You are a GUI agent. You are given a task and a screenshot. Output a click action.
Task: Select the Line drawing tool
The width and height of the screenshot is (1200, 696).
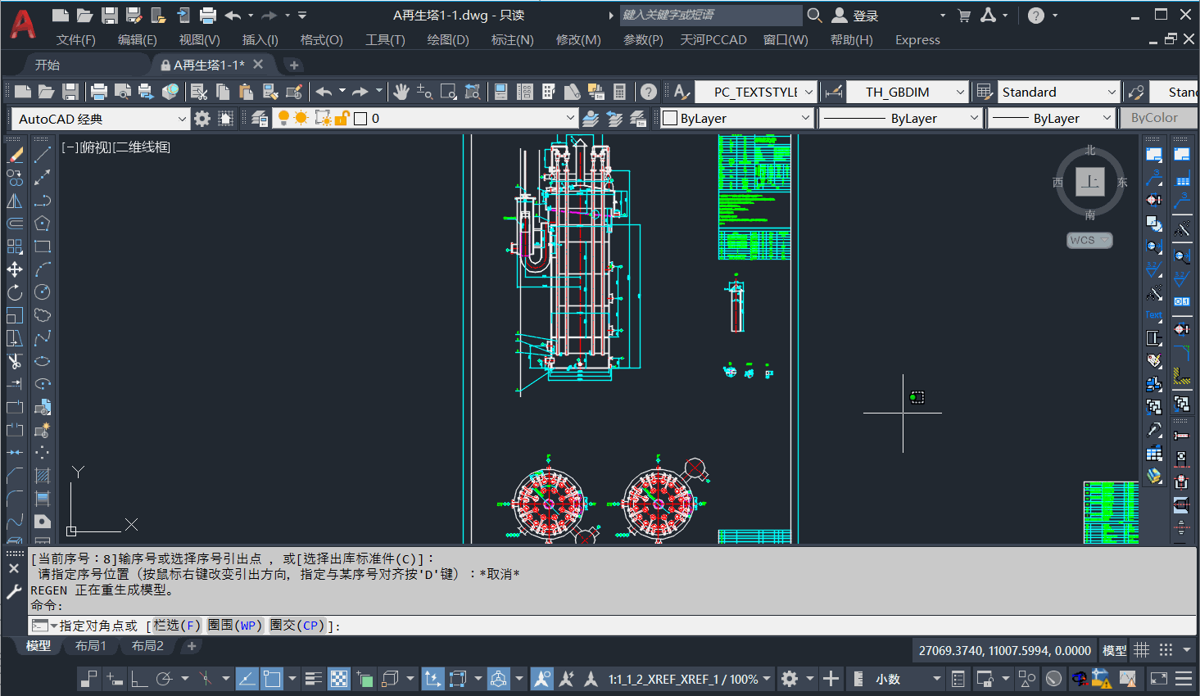tap(43, 155)
